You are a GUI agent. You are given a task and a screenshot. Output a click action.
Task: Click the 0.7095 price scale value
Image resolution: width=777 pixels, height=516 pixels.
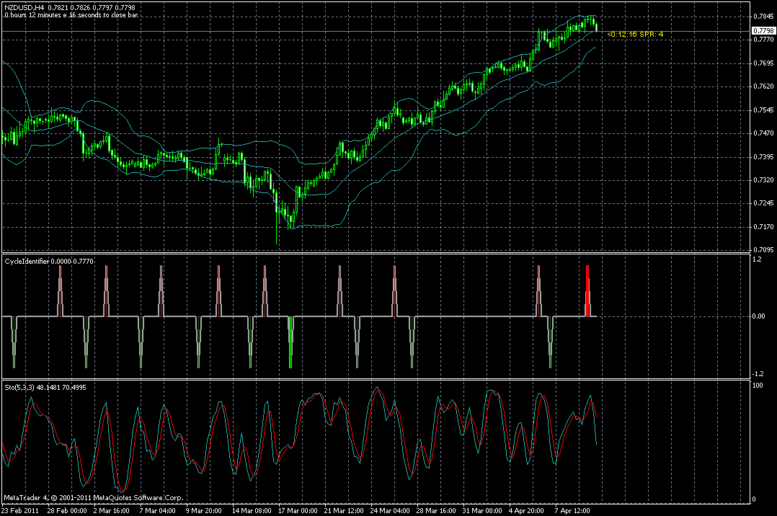[763, 250]
